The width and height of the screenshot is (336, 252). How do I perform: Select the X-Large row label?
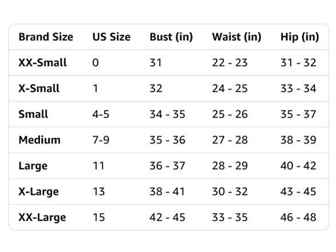point(39,191)
